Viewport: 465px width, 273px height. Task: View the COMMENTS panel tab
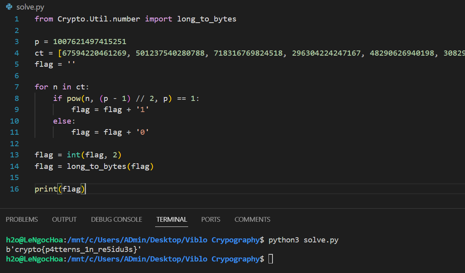pyautogui.click(x=252, y=219)
